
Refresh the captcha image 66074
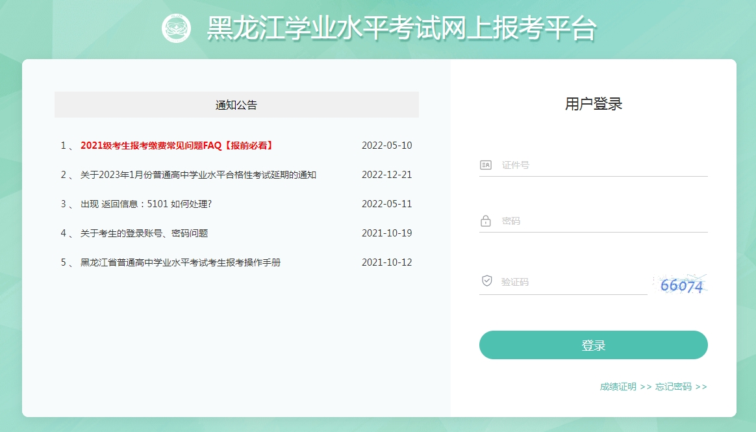click(680, 285)
